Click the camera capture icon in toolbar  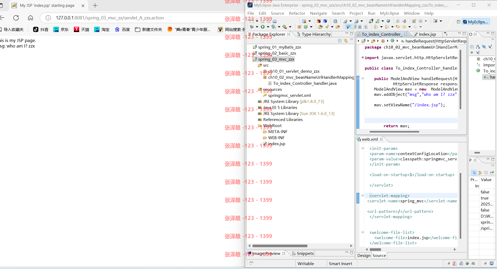(435, 21)
